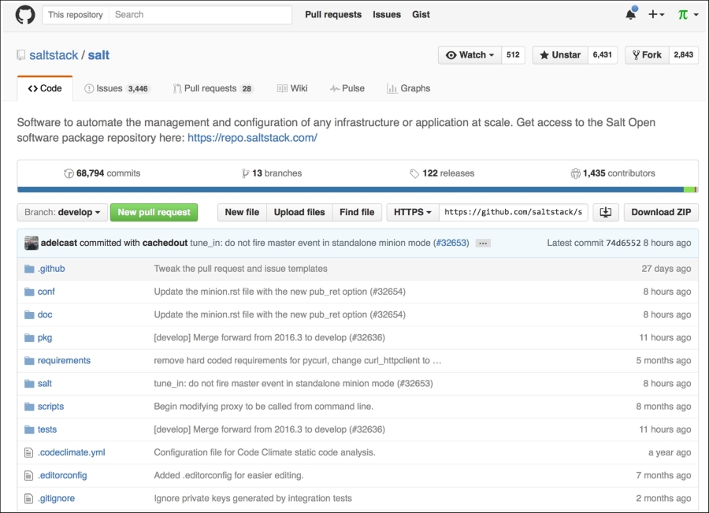Open the saltstack owner link

[x=54, y=55]
